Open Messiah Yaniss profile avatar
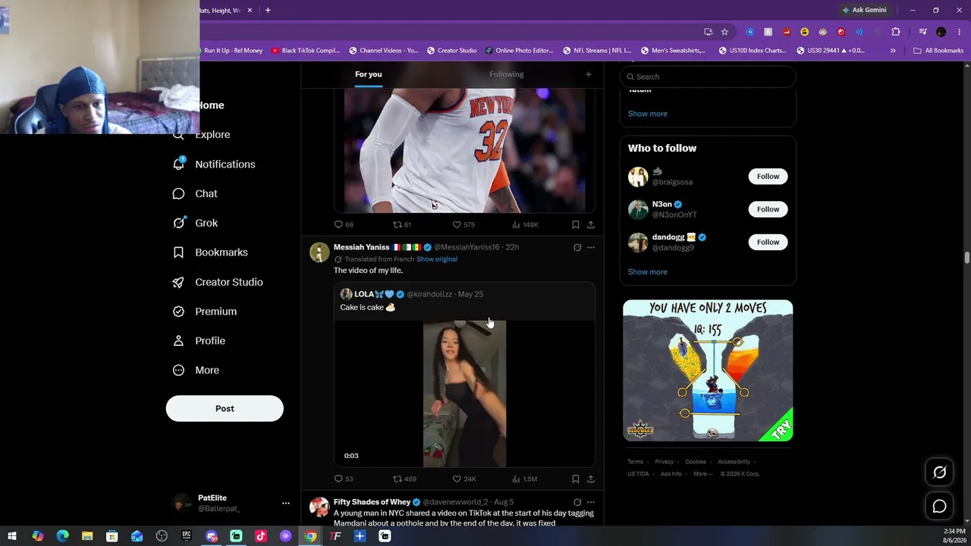971x546 pixels. 319,252
